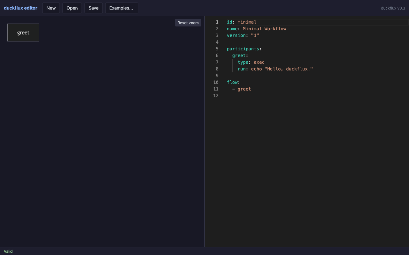Click the version: "1" line
Viewport: 409px width, 255px height.
(x=242, y=35)
